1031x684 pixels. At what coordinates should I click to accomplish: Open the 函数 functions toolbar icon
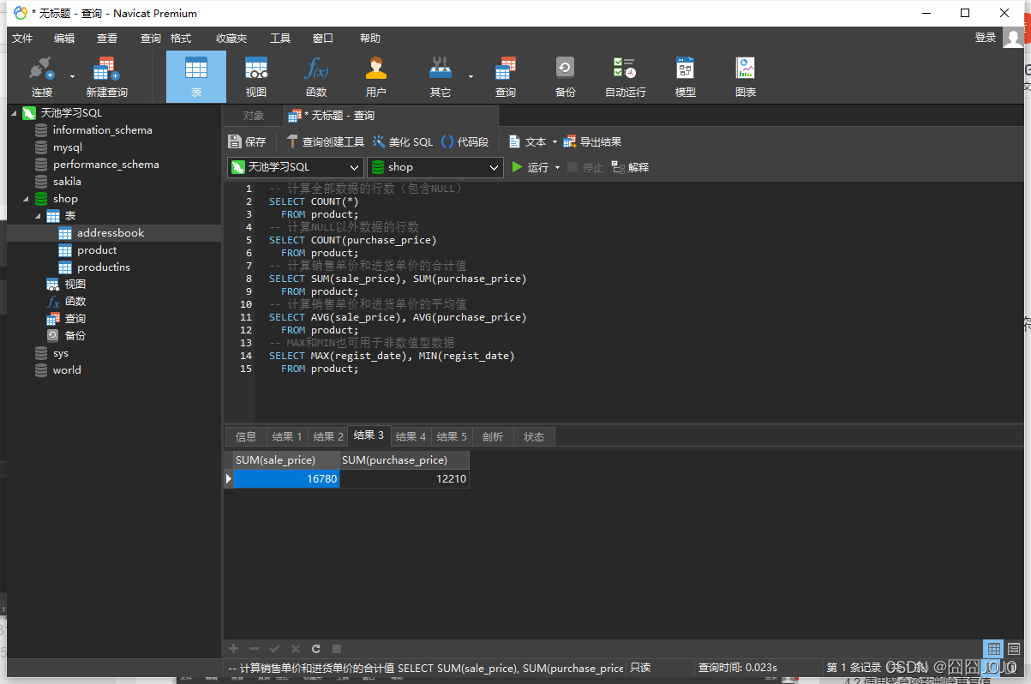316,77
